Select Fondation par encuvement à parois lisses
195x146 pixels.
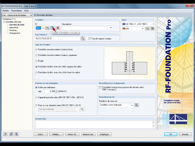(36, 49)
